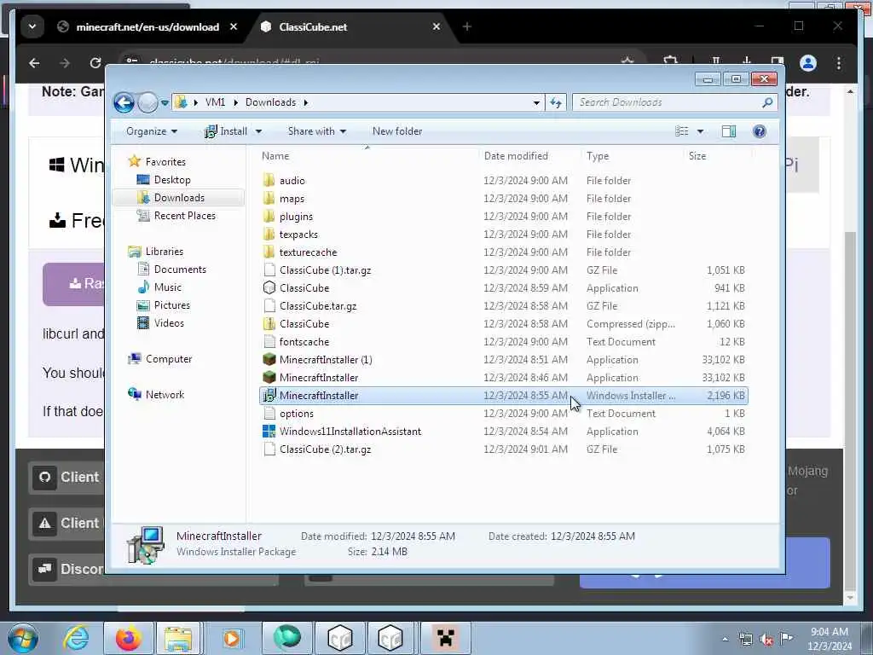Screen dimensions: 873x655
Task: Open recent locations dropdown beside nav arrows
Action: tap(165, 103)
